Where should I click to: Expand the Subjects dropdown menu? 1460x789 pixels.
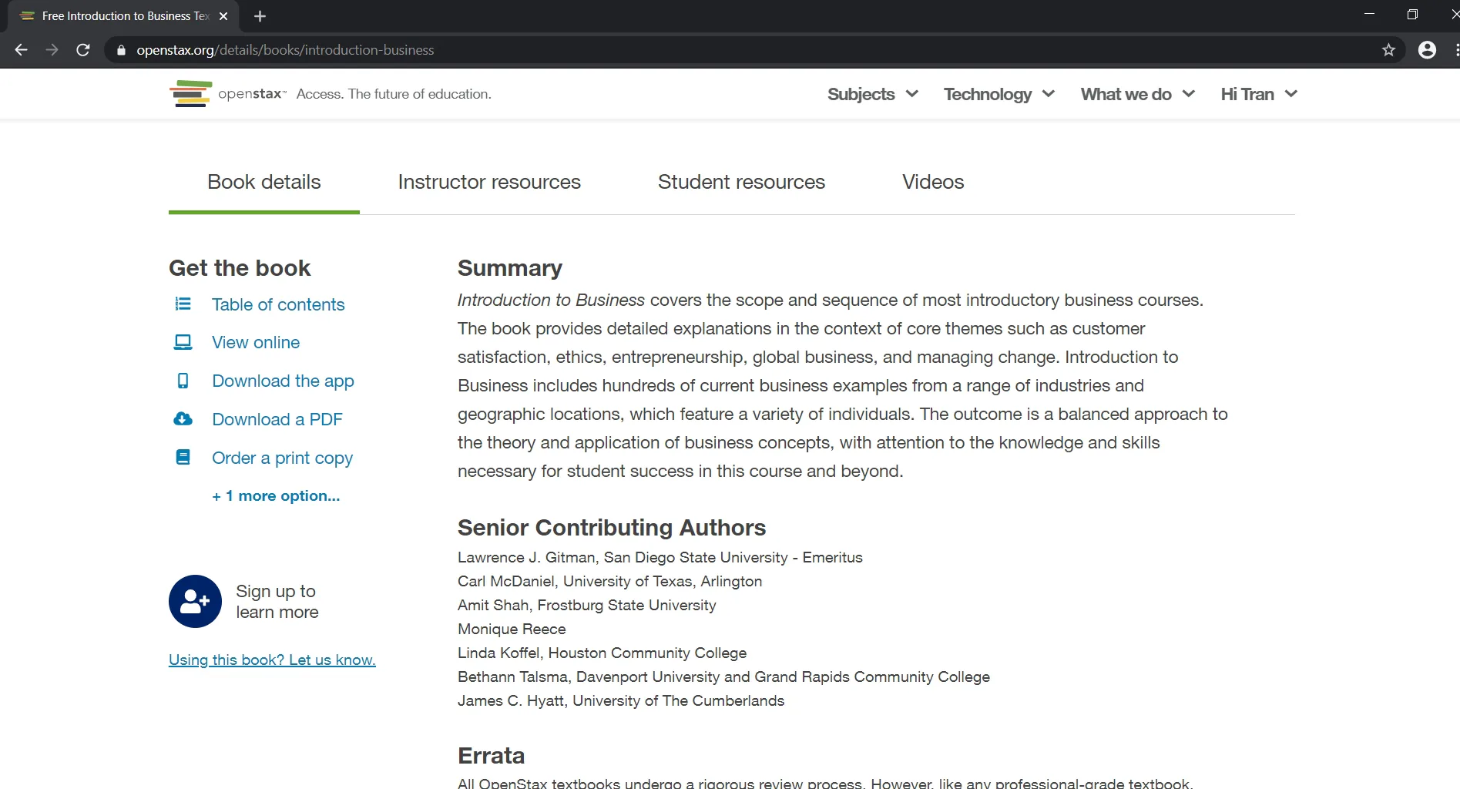click(873, 94)
